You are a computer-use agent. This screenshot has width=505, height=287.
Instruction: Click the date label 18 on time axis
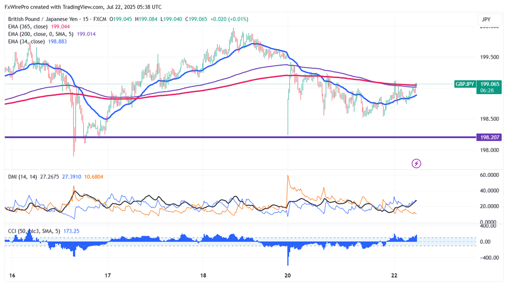click(x=203, y=275)
